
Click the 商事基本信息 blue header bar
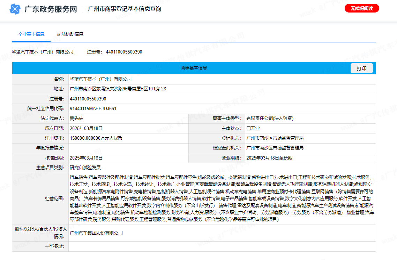point(195,68)
